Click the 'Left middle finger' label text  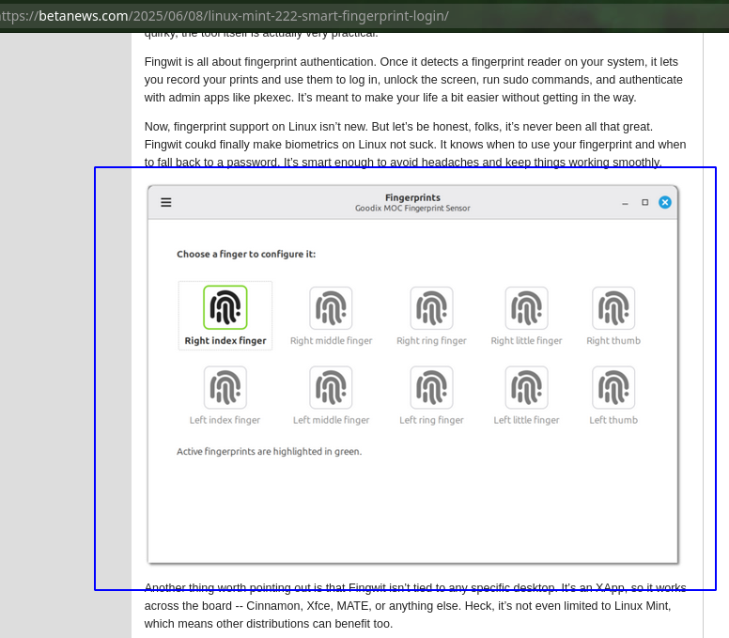pos(331,420)
